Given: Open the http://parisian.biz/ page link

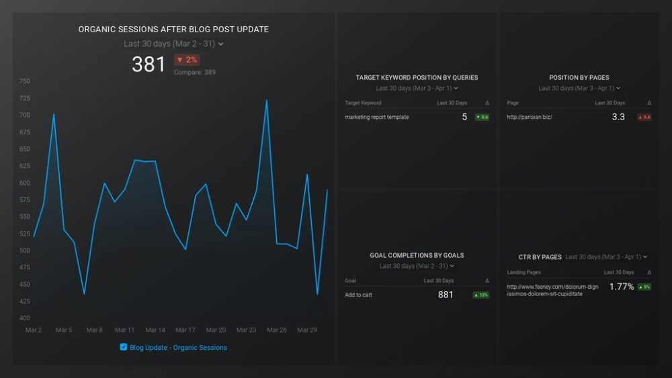Looking at the screenshot, I should 529,117.
